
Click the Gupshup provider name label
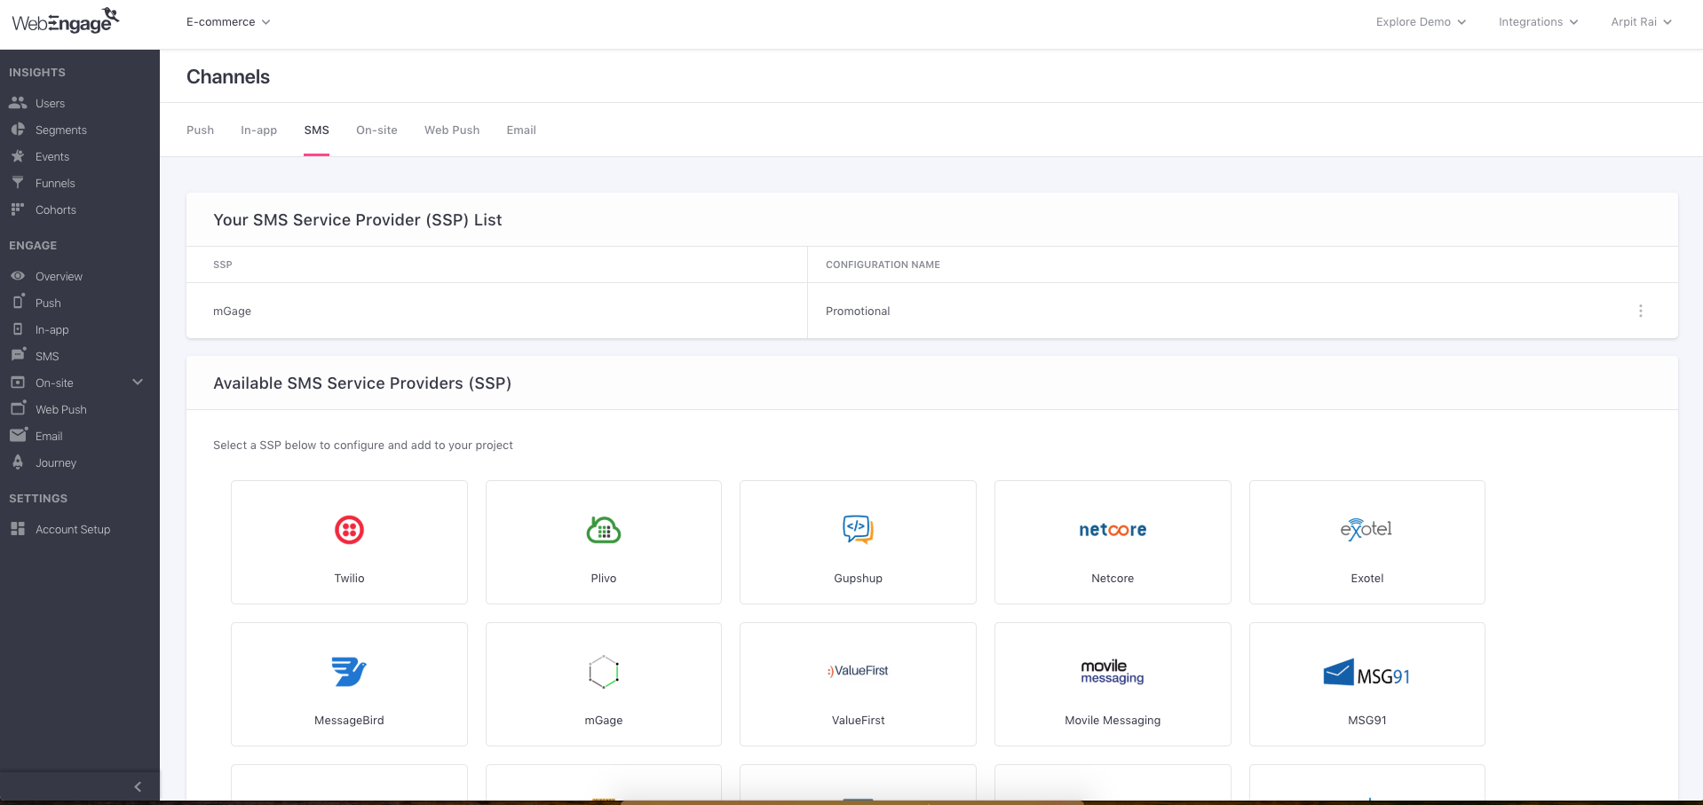tap(858, 579)
